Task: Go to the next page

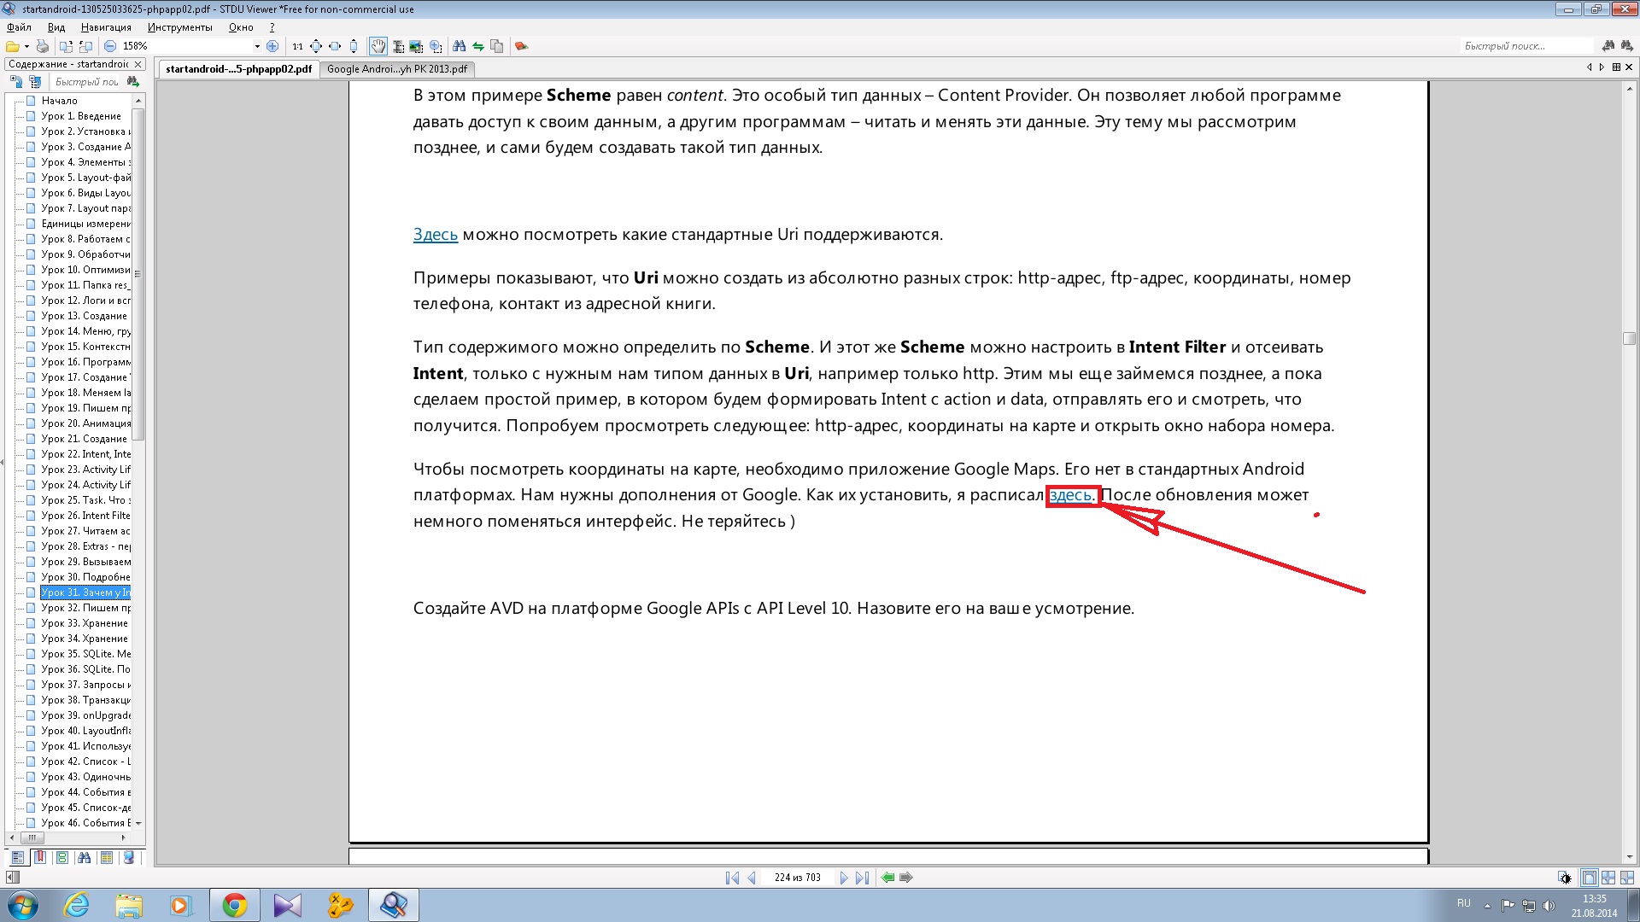Action: 844,878
